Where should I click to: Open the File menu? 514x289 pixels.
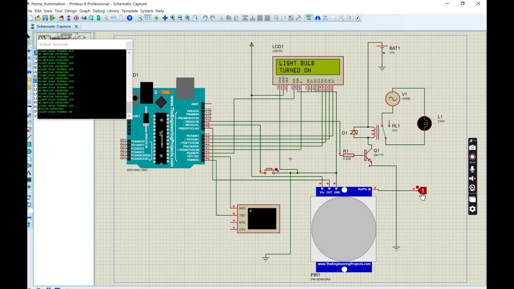pos(30,11)
